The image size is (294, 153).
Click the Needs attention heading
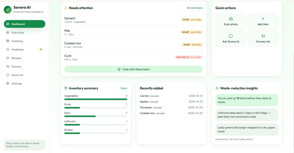[x=81, y=8]
